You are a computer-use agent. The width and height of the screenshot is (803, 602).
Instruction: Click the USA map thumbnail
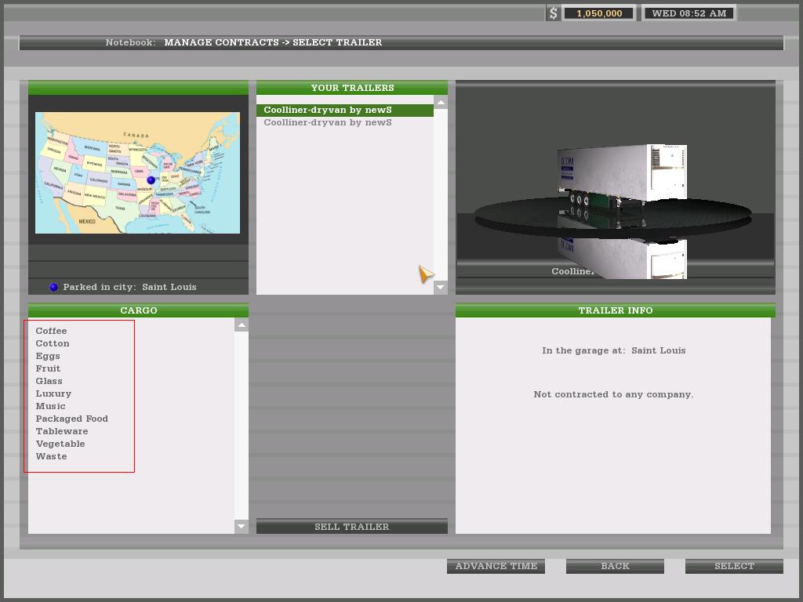coord(137,172)
